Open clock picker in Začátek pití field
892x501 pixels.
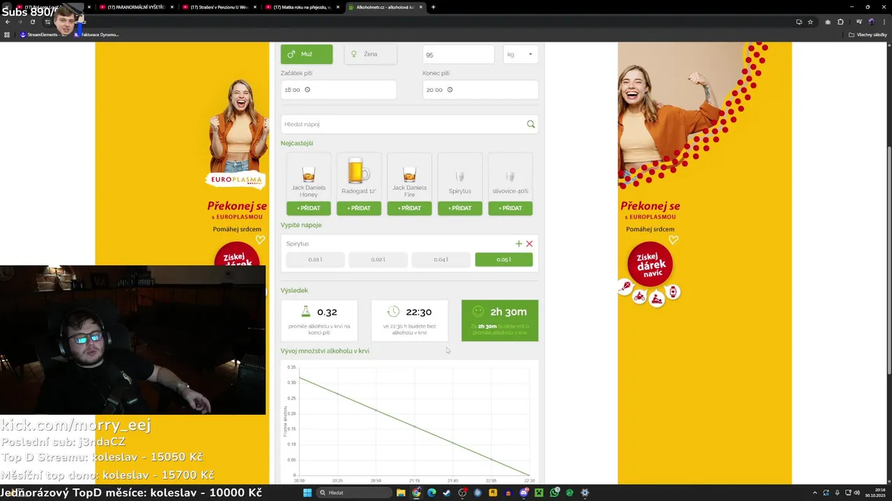[307, 90]
